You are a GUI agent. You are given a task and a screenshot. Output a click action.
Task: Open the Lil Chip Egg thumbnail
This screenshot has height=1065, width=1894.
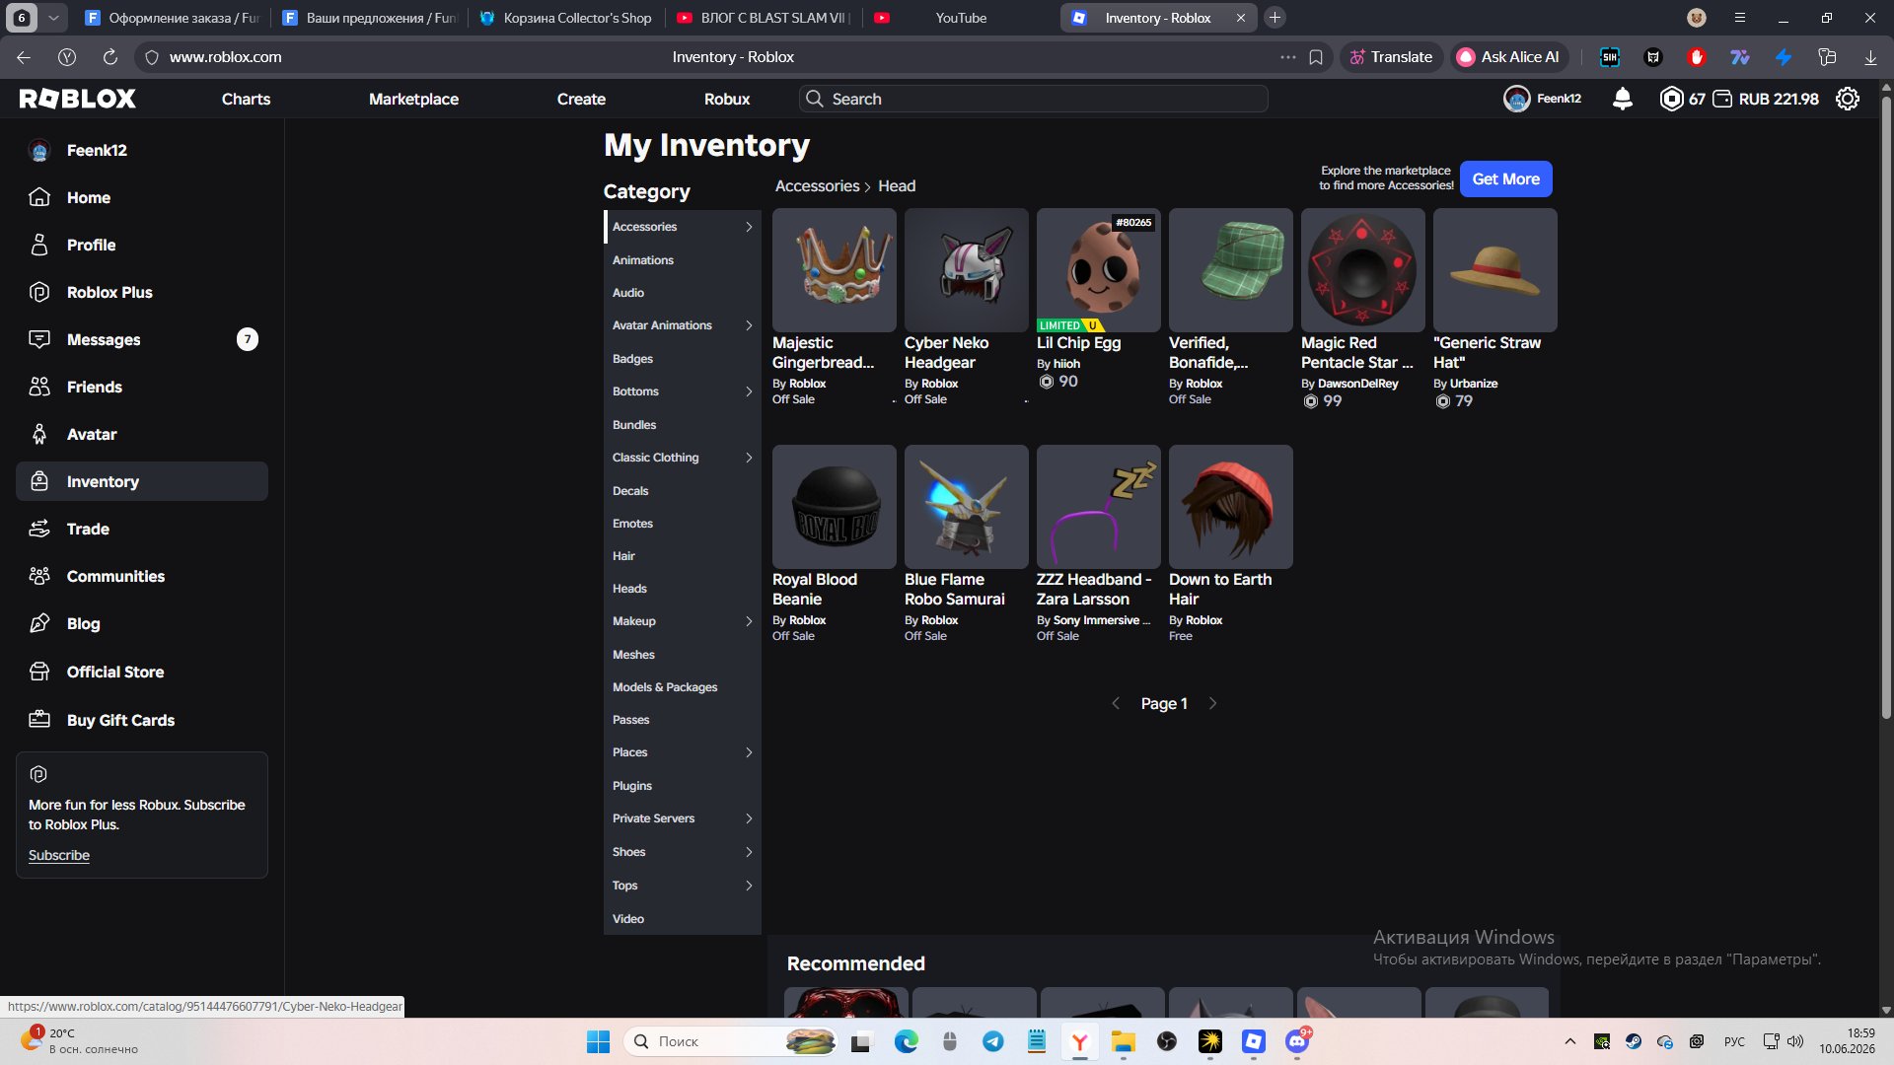pos(1098,269)
